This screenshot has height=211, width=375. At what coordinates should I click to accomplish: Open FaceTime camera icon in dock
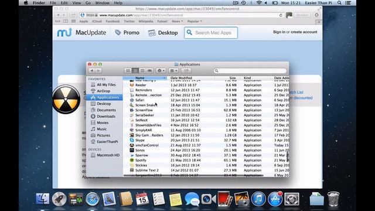(x=209, y=199)
